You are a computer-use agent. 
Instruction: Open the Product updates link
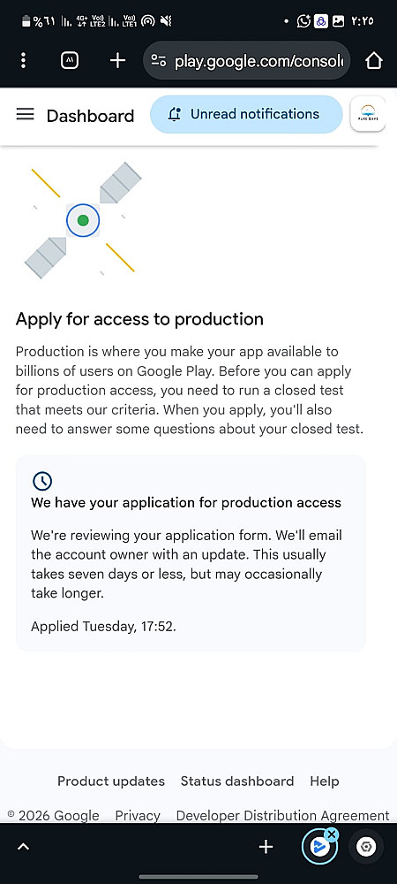click(111, 781)
